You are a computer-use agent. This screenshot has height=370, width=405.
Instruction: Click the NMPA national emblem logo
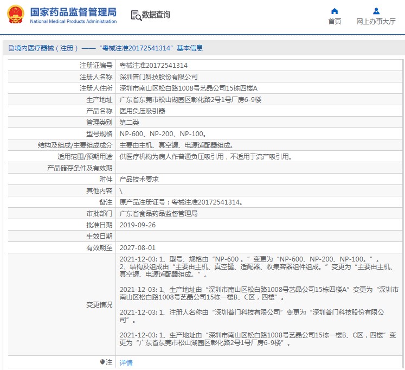coord(15,15)
